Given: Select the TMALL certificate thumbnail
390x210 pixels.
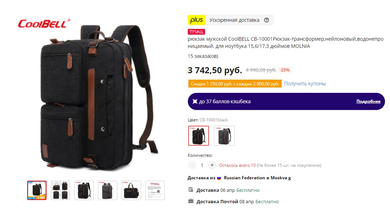Looking at the screenshot, I should point(155,190).
